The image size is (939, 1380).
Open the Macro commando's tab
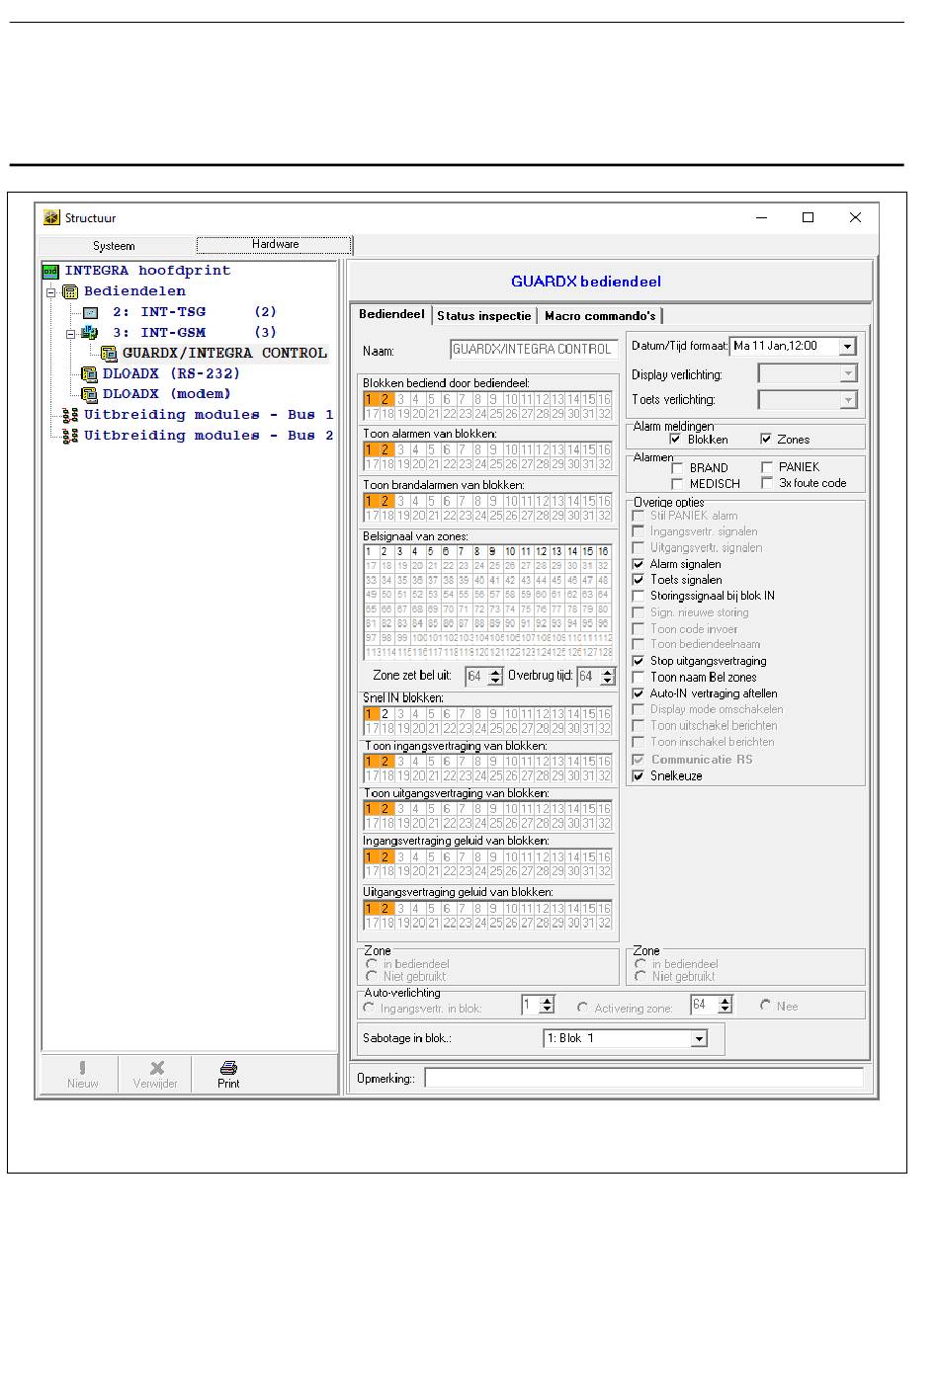click(x=600, y=316)
